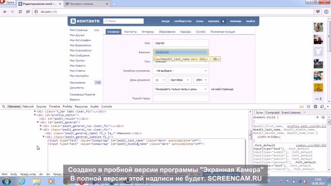Select the Основное profile tab
331x186 pixels.
113,32
